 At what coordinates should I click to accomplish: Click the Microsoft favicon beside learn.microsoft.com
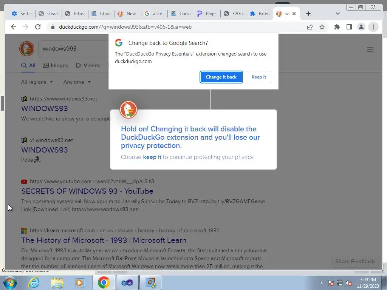[24, 231]
